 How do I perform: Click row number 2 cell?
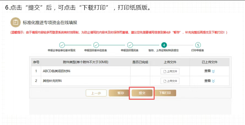[36, 81]
